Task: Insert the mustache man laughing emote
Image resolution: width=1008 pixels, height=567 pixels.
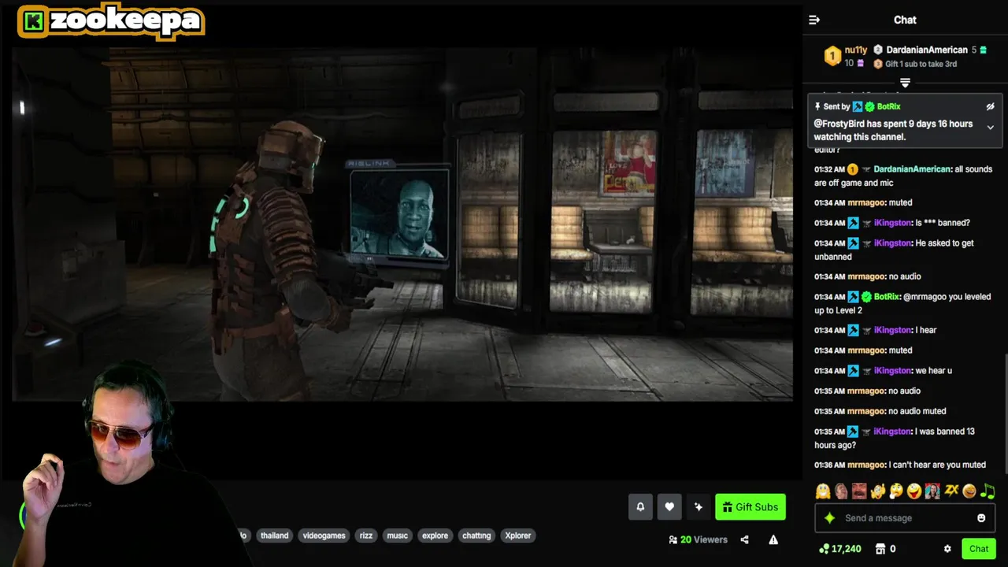Action: (859, 491)
